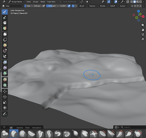The width and height of the screenshot is (146, 138).
Task: Open the editor type dropdown
Action: (x=4, y=2)
